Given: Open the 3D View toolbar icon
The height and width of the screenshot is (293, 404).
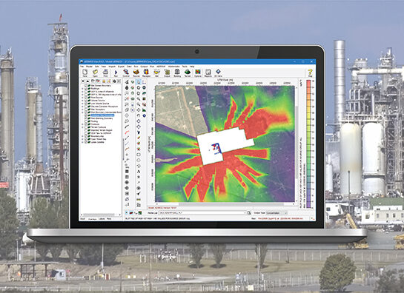Looking at the screenshot, I should 218,73.
